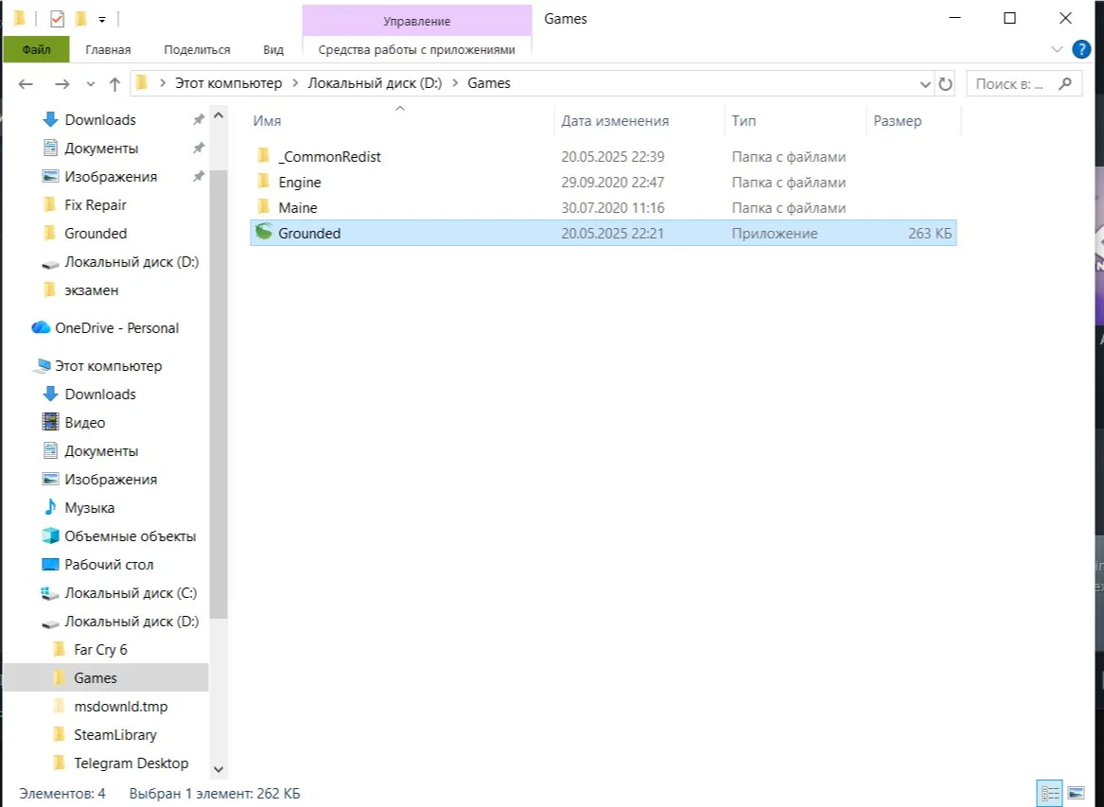Expand the ribbon with the chevron
Image resolution: width=1104 pixels, height=807 pixels.
tap(1056, 49)
